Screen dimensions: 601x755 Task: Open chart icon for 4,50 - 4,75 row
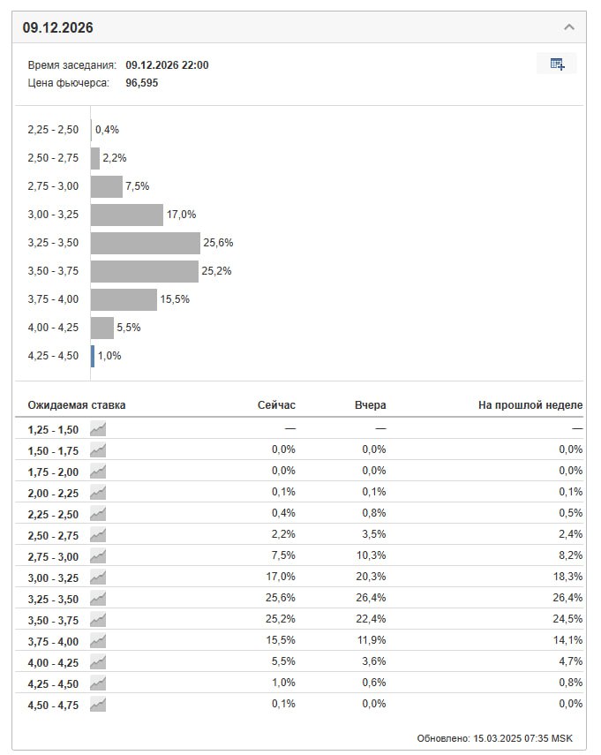pos(98,705)
